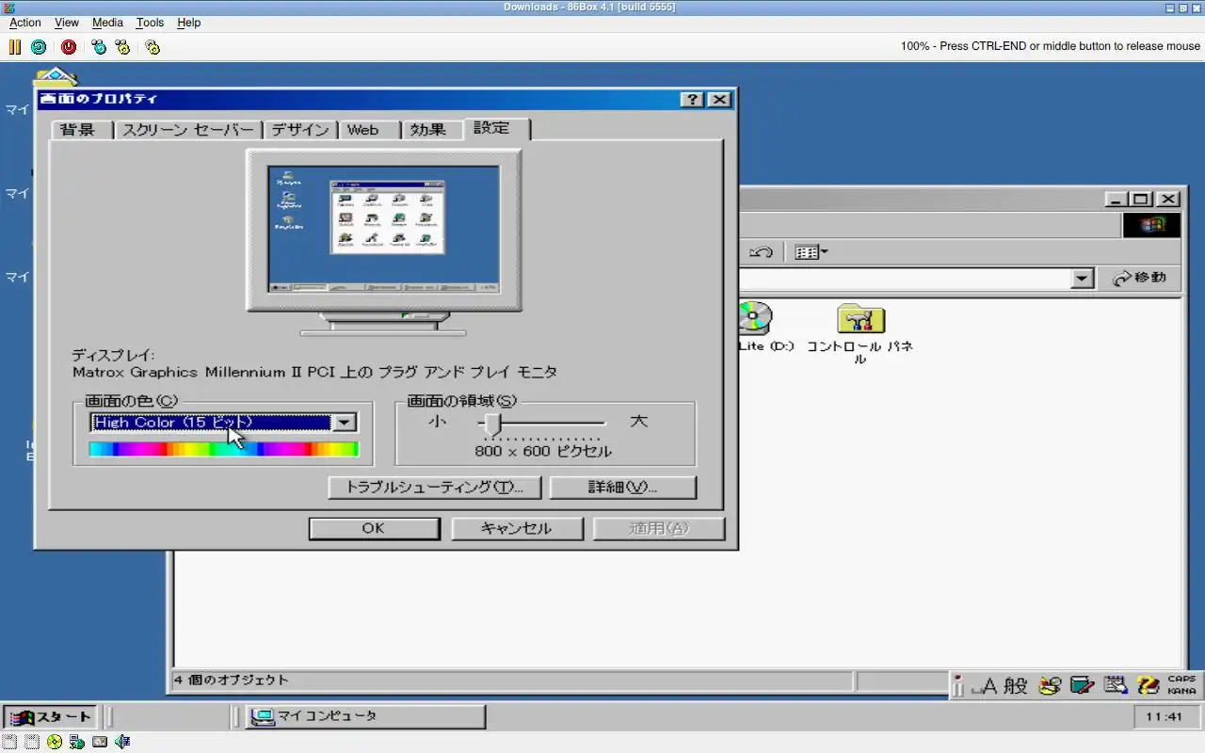The width and height of the screenshot is (1205, 753).
Task: Select the コントロール パネル folder icon
Action: pyautogui.click(x=860, y=318)
